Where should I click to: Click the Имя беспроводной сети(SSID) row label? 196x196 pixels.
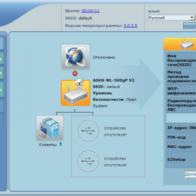coord(181,60)
